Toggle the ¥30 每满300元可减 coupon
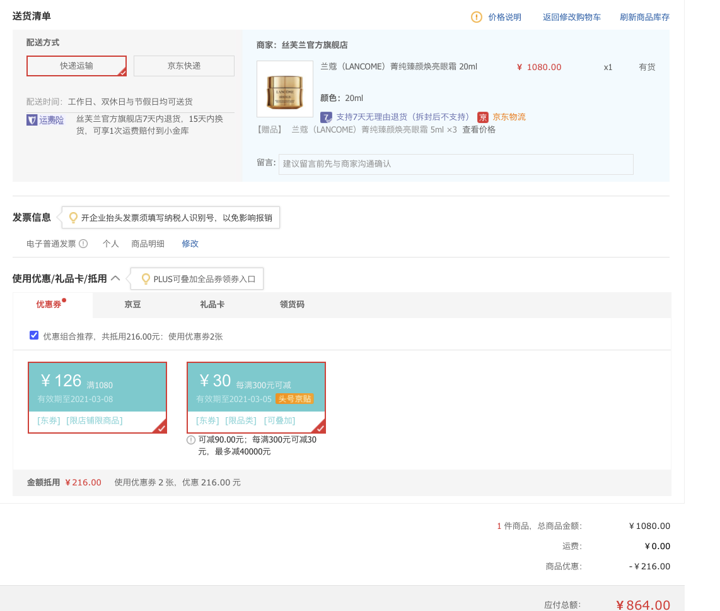The height and width of the screenshot is (611, 720). pyautogui.click(x=256, y=398)
